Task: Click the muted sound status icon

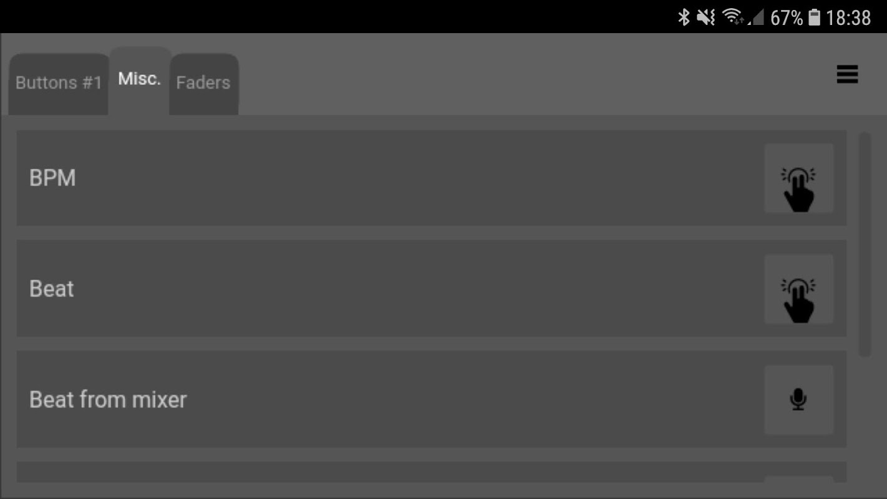Action: pos(706,17)
